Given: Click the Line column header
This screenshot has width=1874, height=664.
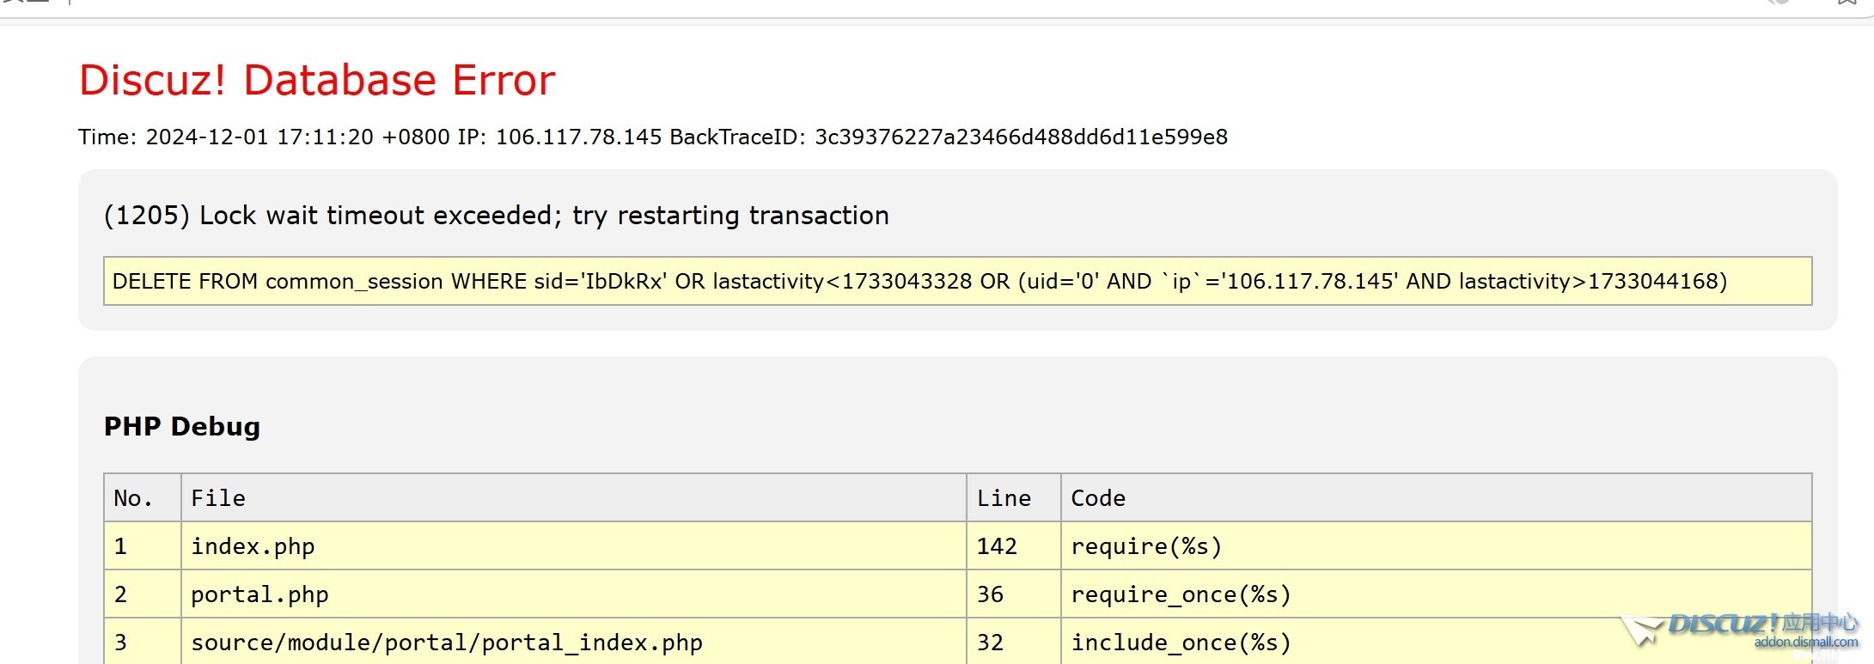Looking at the screenshot, I should point(1004,498).
